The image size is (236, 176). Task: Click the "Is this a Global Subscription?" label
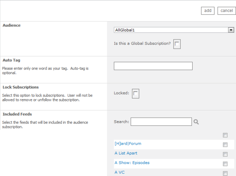(x=142, y=44)
